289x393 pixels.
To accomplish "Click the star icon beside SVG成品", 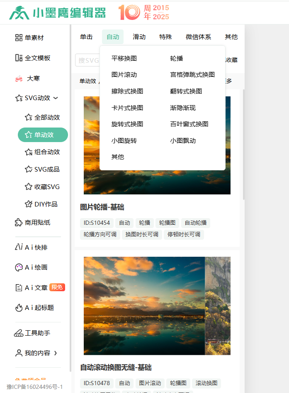I will point(29,169).
